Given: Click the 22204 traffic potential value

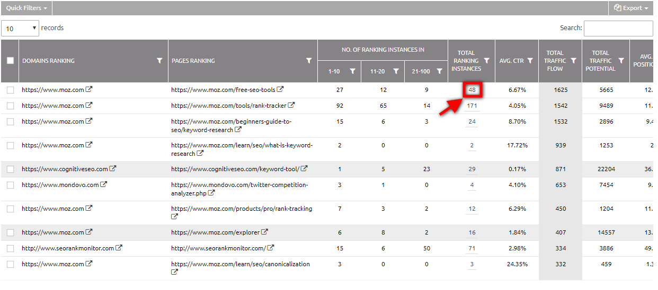Looking at the screenshot, I should 605,169.
